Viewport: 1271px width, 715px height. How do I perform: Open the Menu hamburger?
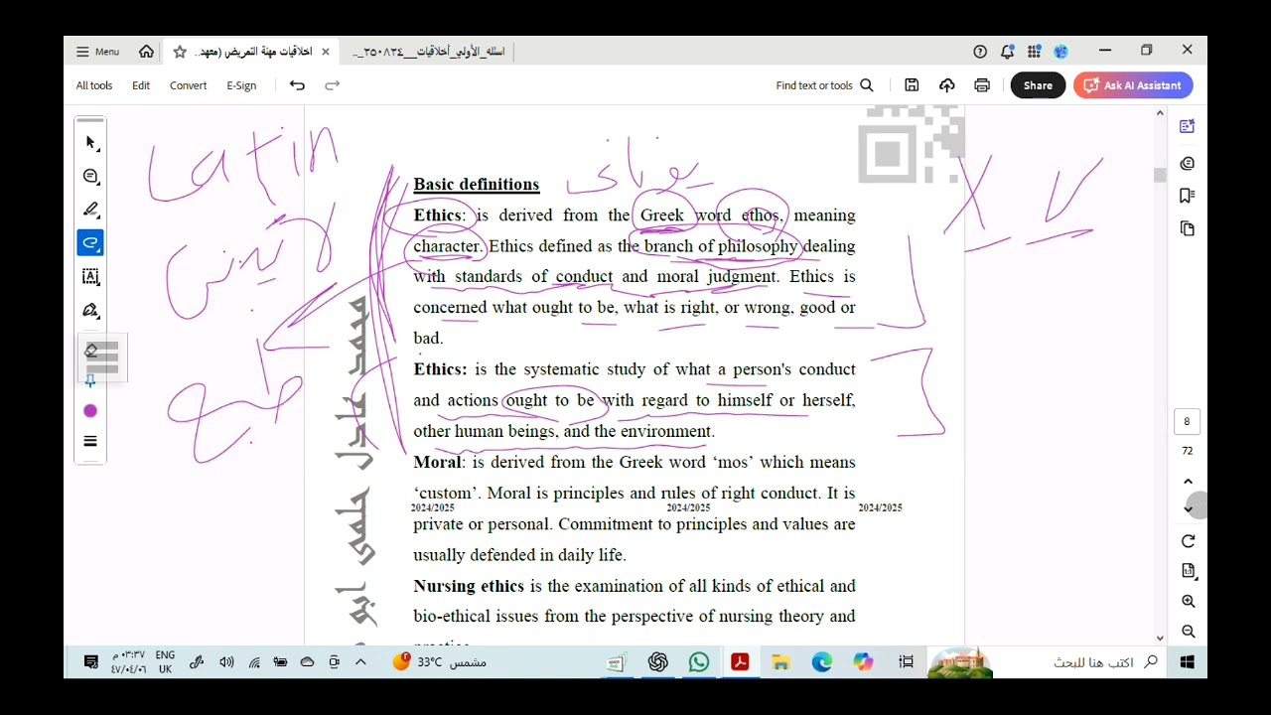click(97, 52)
